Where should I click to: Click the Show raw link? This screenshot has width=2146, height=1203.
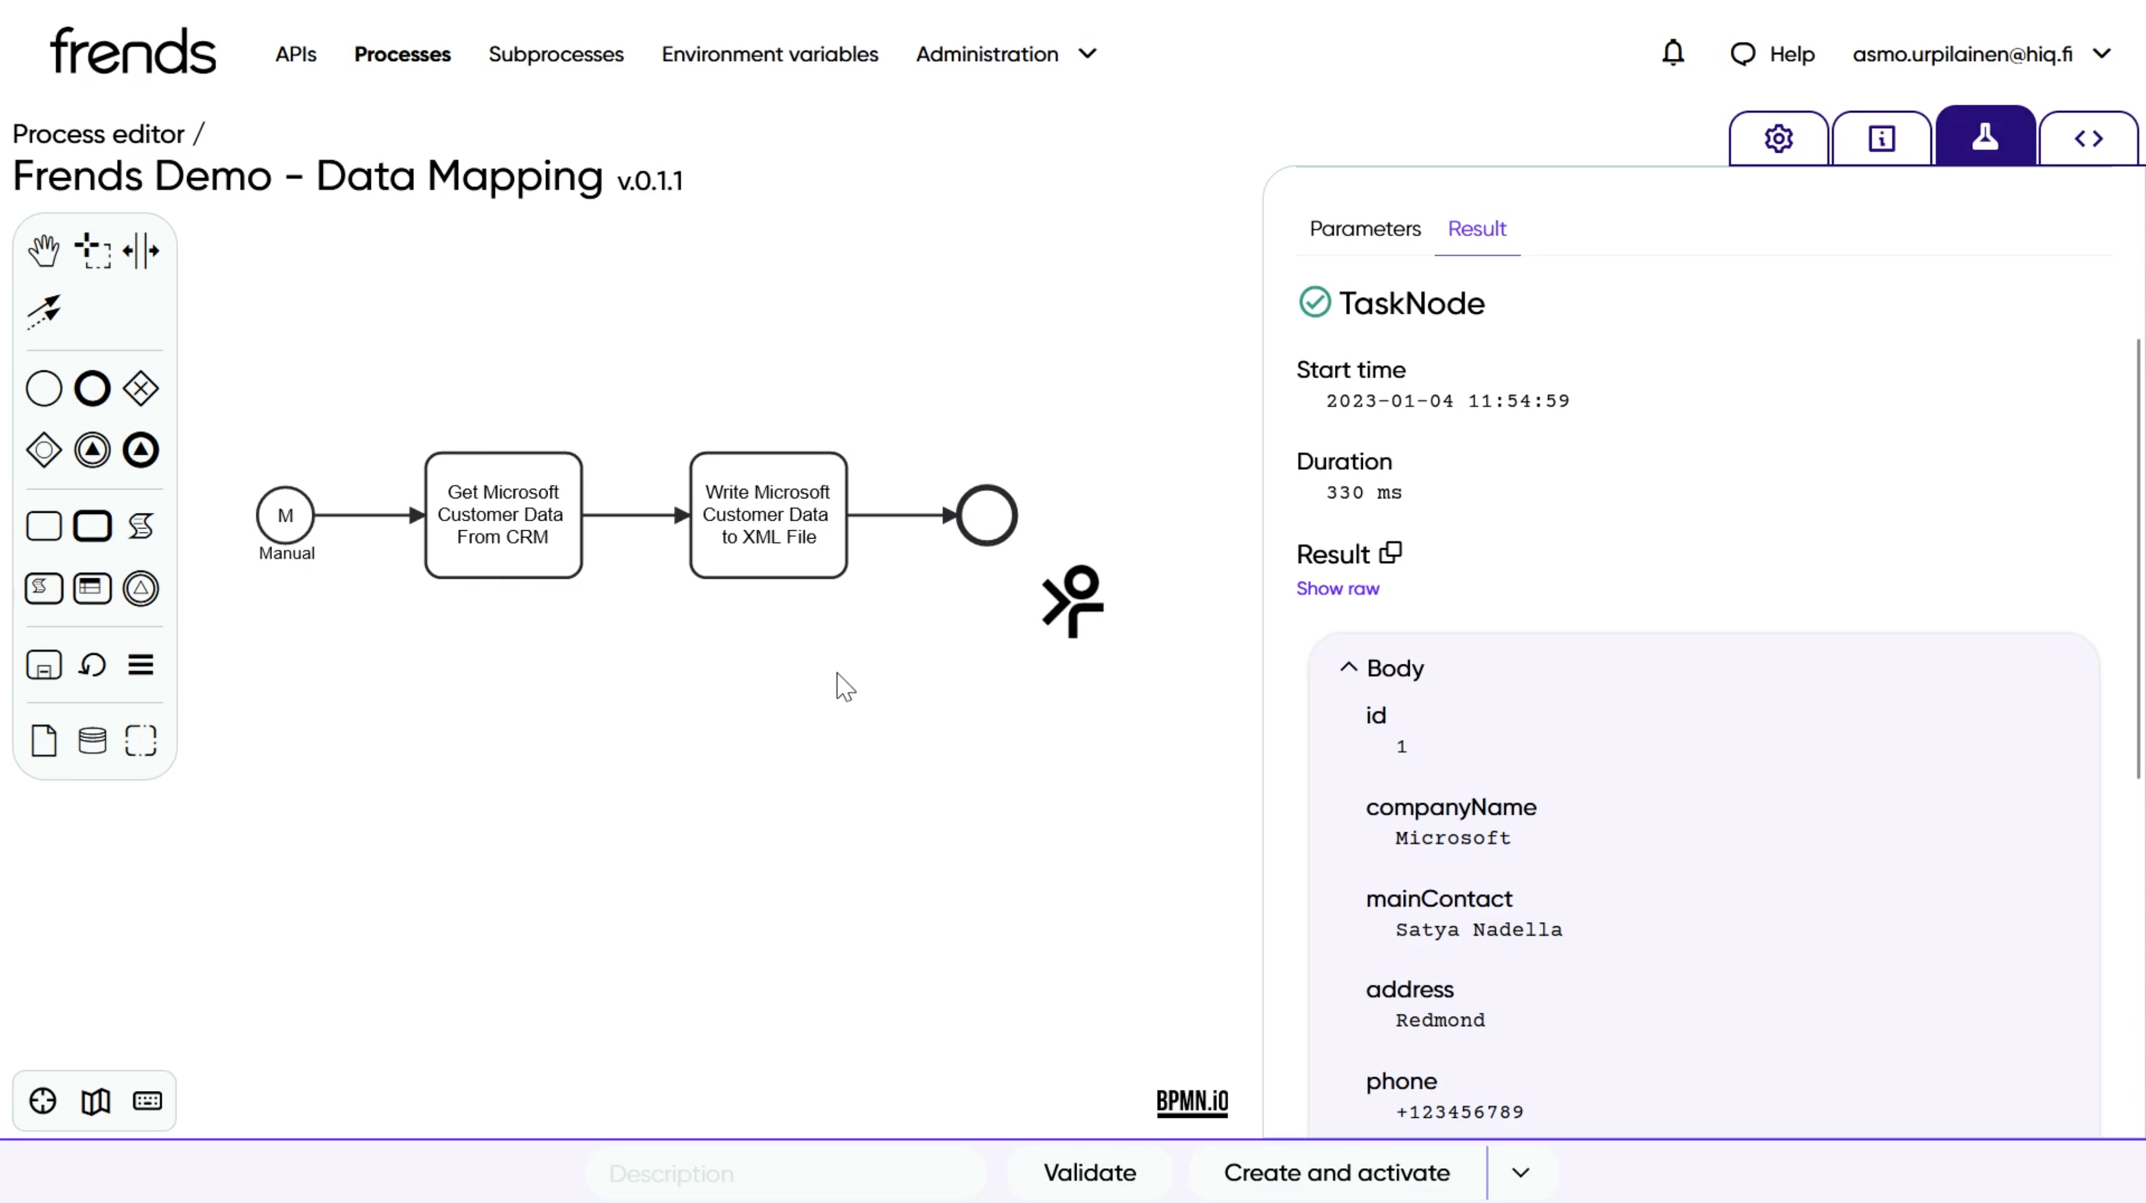click(x=1337, y=588)
